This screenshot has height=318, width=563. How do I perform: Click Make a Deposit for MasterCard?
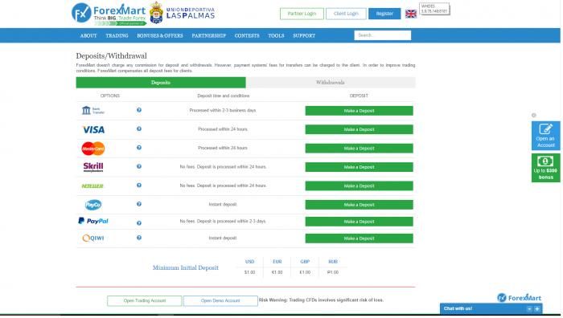(359, 148)
